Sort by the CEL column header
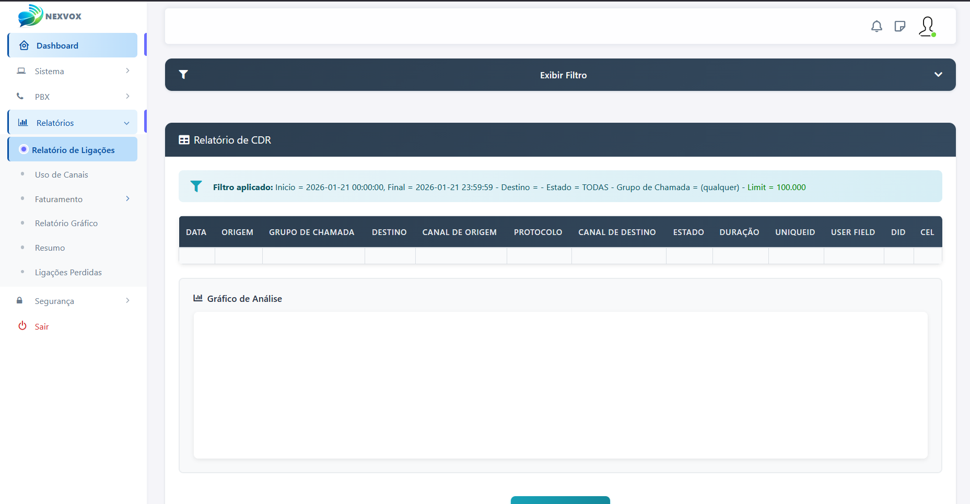Screen dimensions: 970x504 click(927, 232)
